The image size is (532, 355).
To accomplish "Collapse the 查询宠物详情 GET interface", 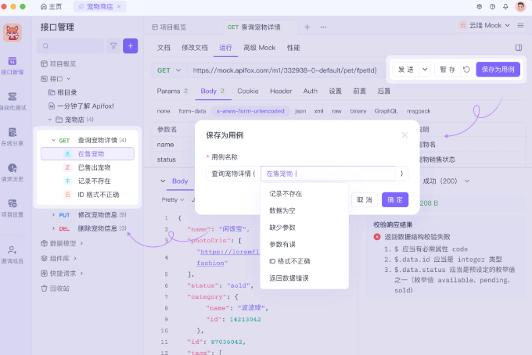I will 53,140.
